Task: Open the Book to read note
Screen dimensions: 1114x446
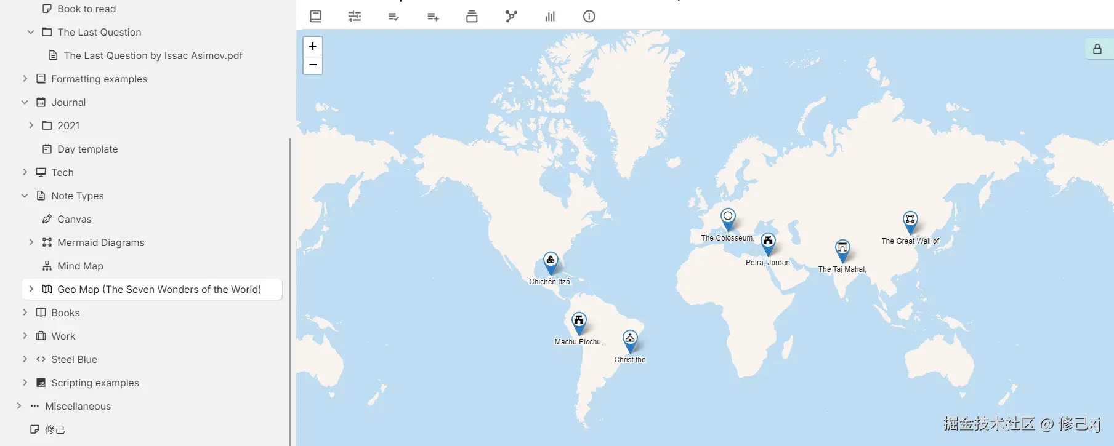Action: pos(86,9)
